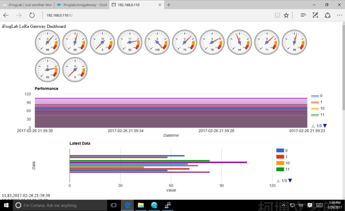The width and height of the screenshot is (345, 211).
Task: Click gauge labeled 3 showing 70
Action: (185, 42)
